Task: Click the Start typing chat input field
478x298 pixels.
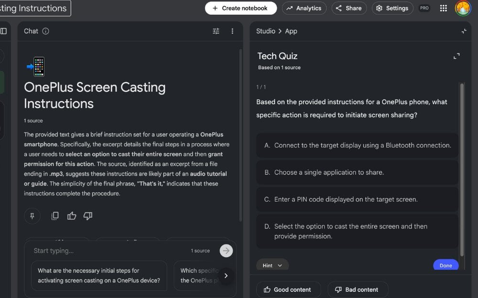Action: click(110, 251)
